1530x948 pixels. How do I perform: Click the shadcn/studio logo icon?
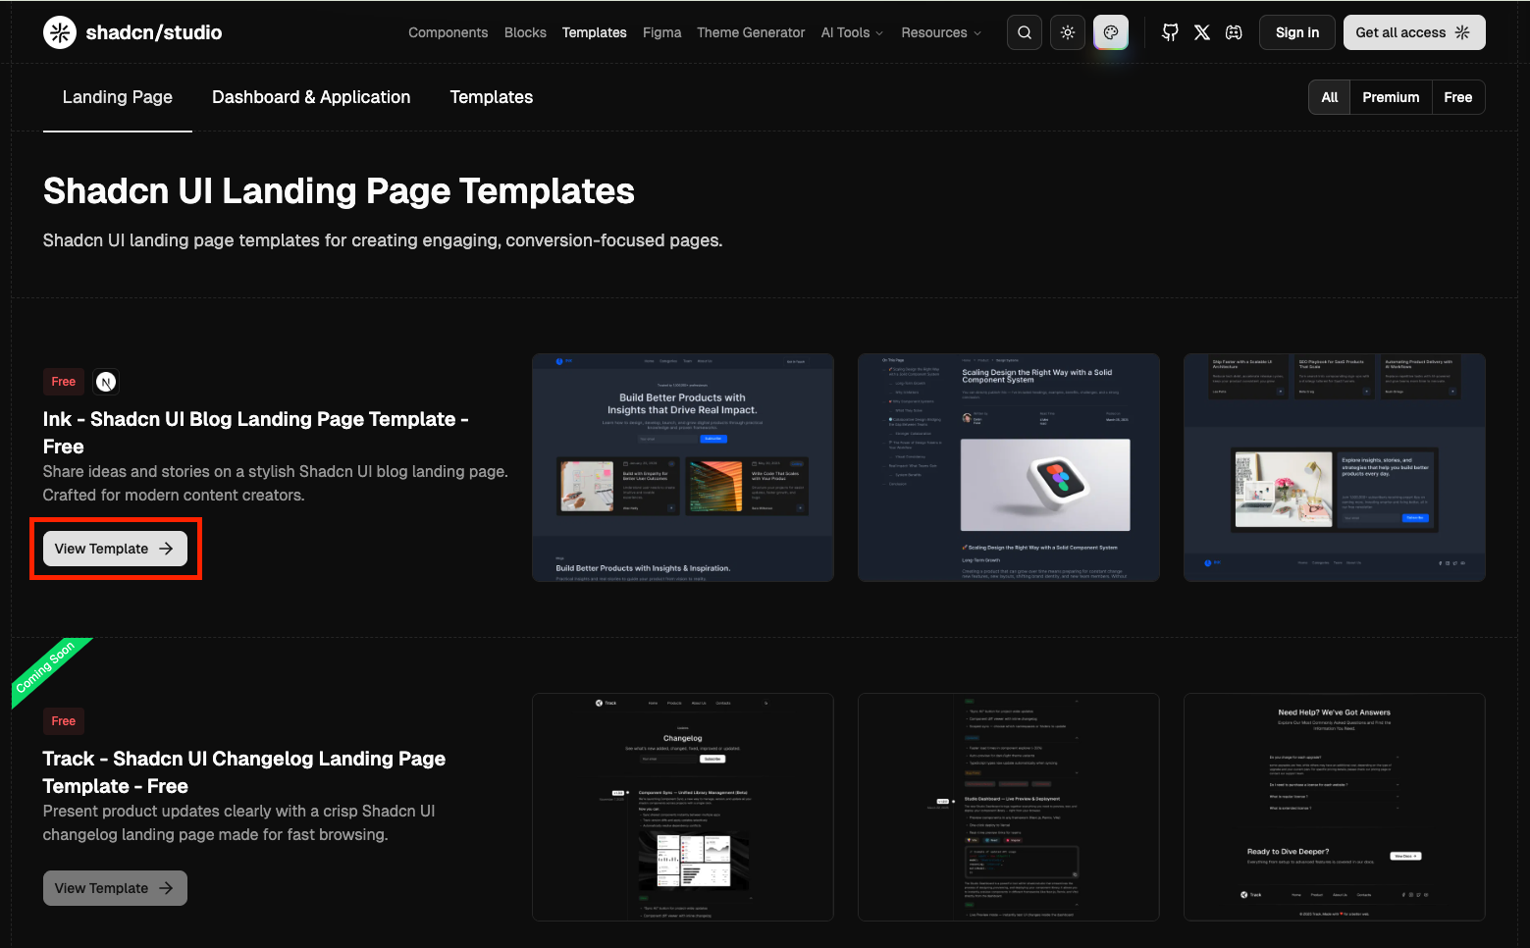click(x=60, y=32)
